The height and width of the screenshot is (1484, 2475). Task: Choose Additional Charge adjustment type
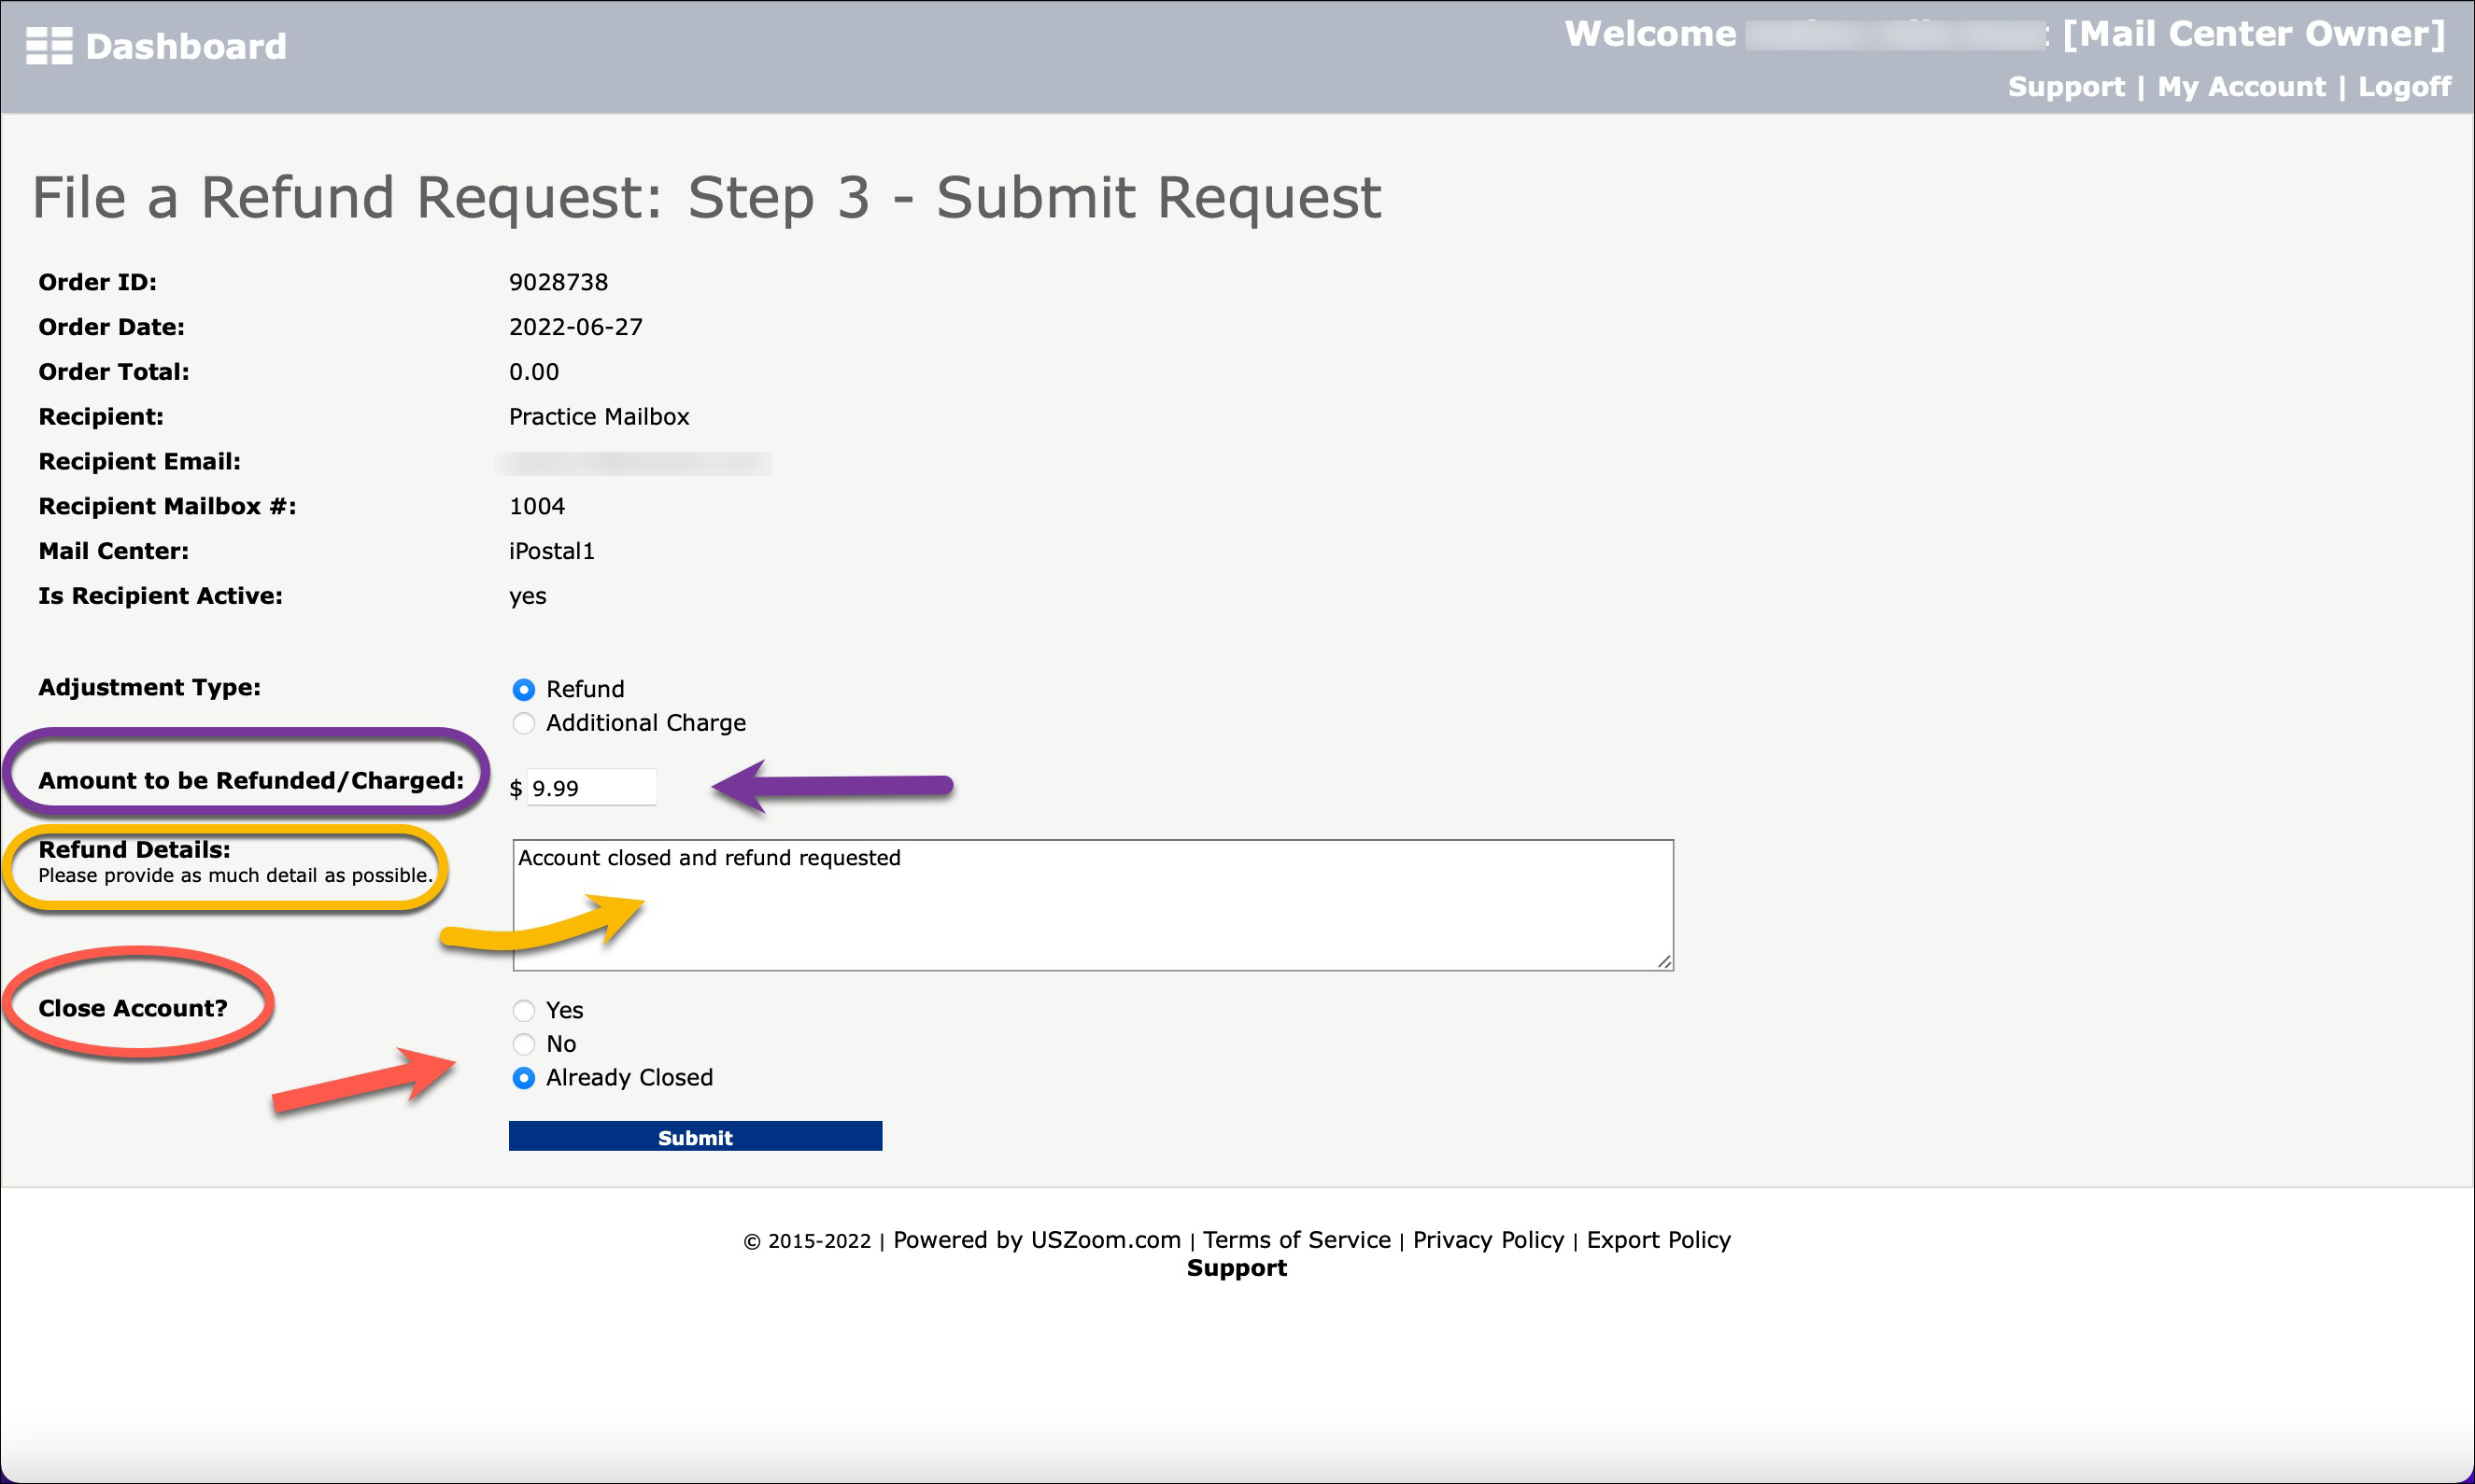pyautogui.click(x=523, y=723)
